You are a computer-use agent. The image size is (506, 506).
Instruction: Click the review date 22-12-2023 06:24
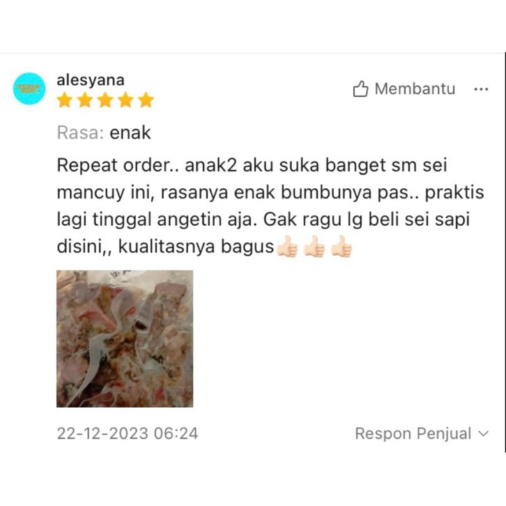[x=128, y=434]
